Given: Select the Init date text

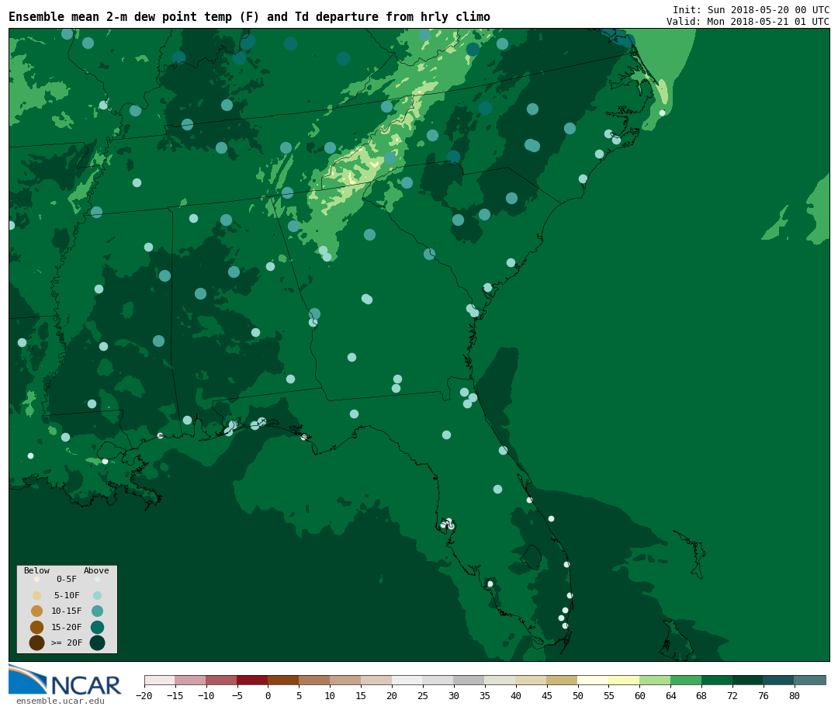Looking at the screenshot, I should tap(751, 9).
